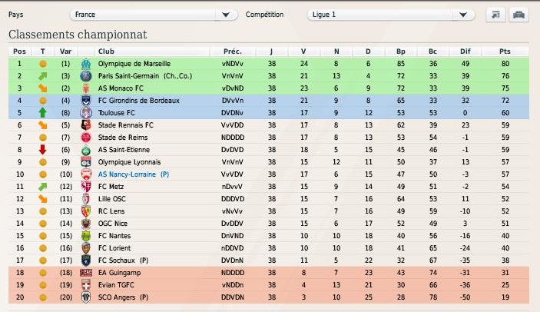Viewport: 540px width, 312px height.
Task: Click the RC Lens crest
Action: (x=86, y=211)
